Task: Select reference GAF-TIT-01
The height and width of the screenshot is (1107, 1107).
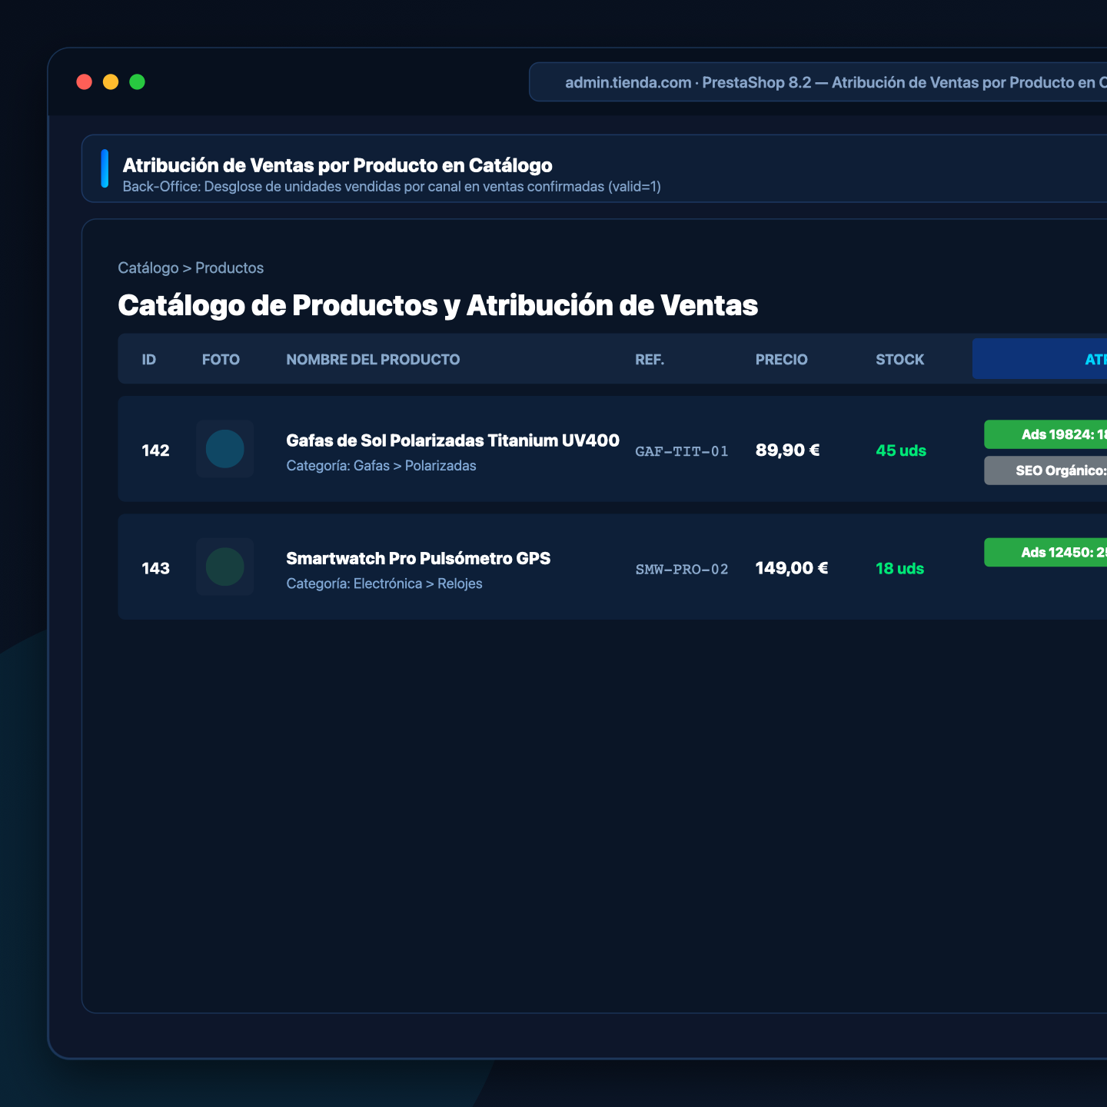Action: 682,451
